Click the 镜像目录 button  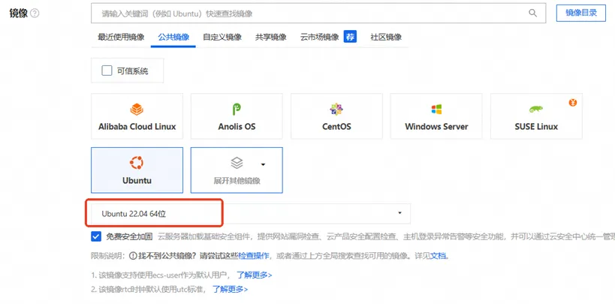(x=581, y=13)
